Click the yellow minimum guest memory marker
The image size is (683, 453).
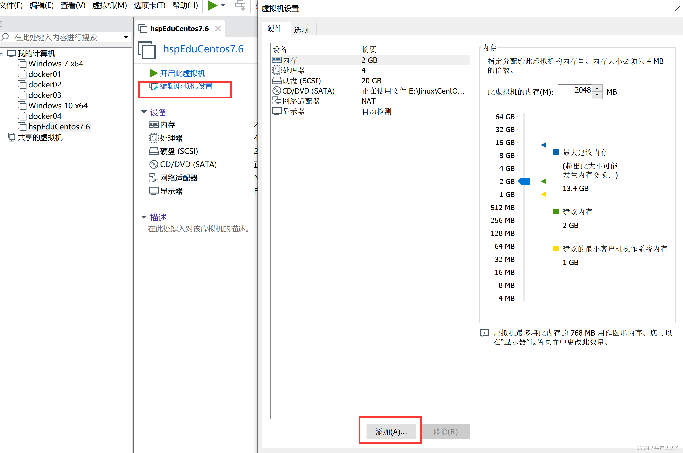pyautogui.click(x=544, y=194)
